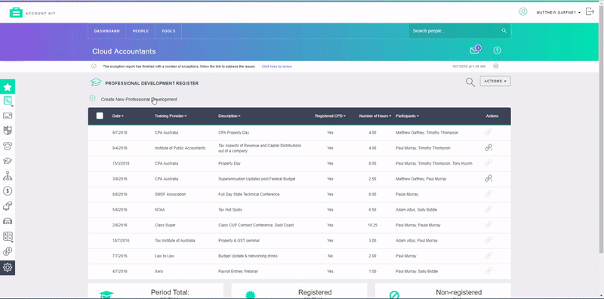This screenshot has height=299, width=604.
Task: Focus the Search people input field
Action: pos(456,31)
